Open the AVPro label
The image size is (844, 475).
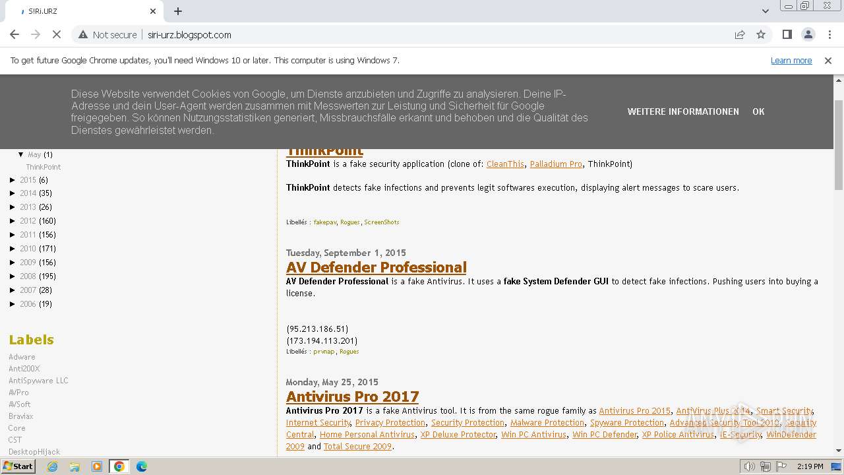click(18, 393)
